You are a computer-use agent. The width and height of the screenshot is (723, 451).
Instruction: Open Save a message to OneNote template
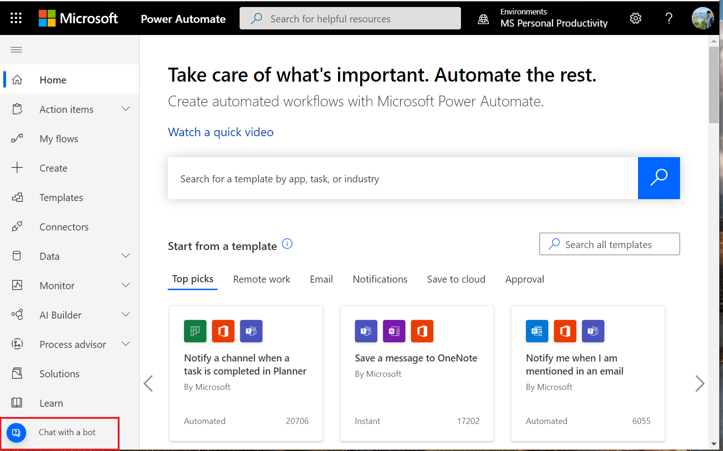pos(417,373)
